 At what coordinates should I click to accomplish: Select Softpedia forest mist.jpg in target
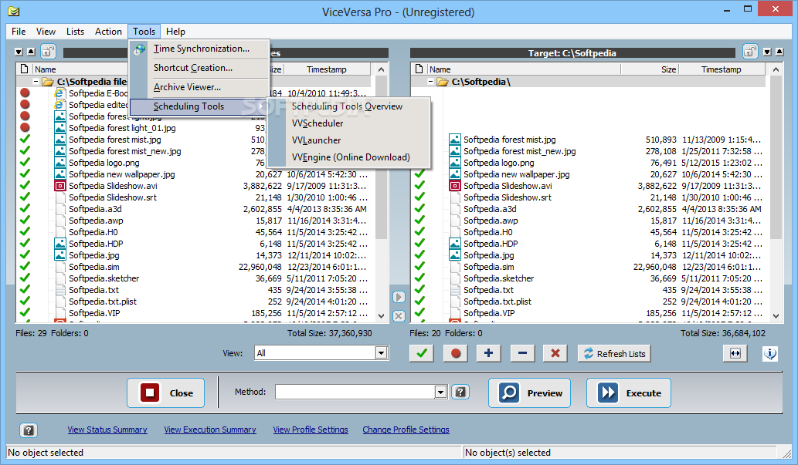tap(509, 140)
